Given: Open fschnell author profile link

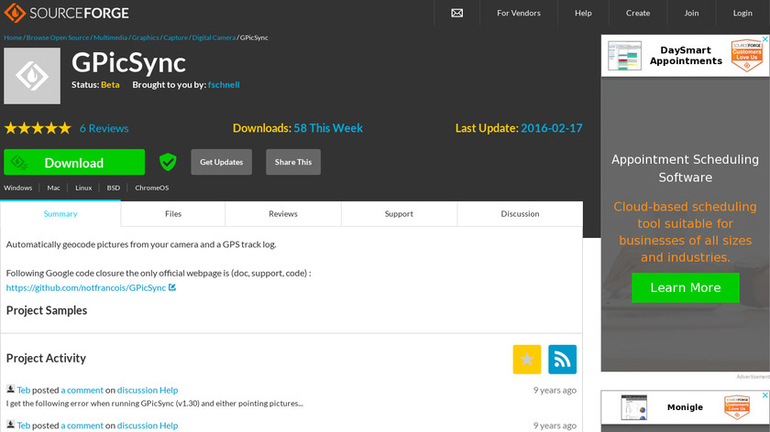Looking at the screenshot, I should (x=224, y=84).
